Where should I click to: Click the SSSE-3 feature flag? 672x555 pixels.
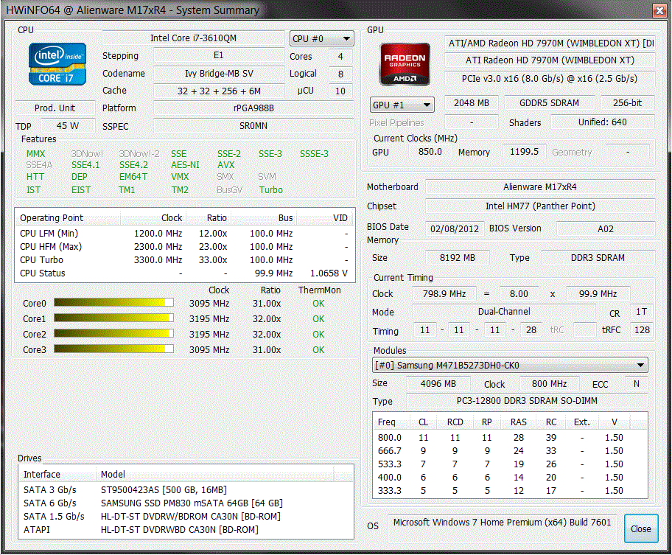pyautogui.click(x=314, y=154)
